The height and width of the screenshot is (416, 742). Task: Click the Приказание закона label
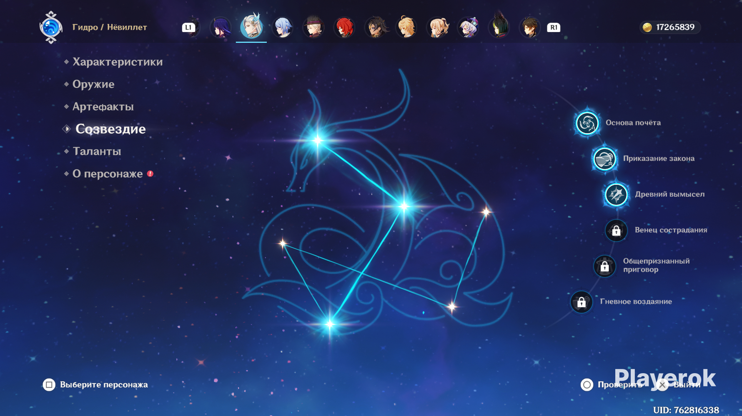tap(659, 158)
